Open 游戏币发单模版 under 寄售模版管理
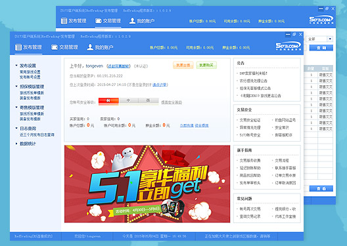347x246 pixels. tap(32, 113)
